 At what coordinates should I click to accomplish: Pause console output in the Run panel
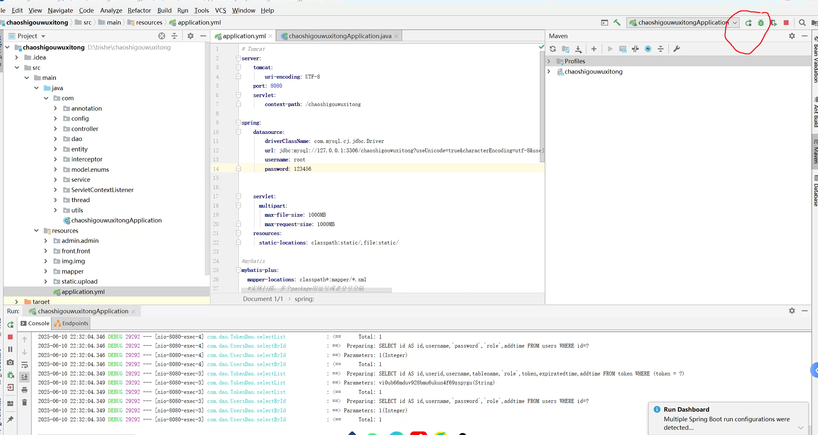(10, 349)
